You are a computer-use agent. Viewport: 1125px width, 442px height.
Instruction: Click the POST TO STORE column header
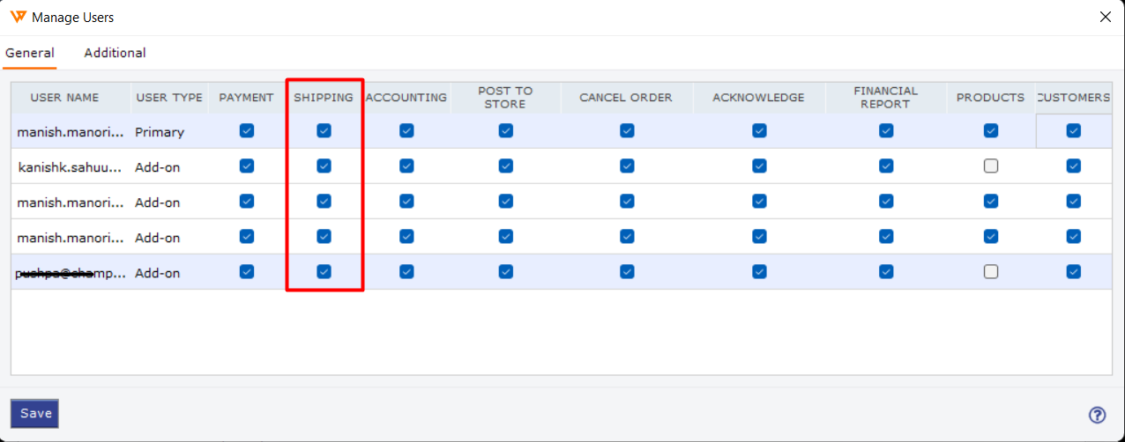click(x=505, y=98)
